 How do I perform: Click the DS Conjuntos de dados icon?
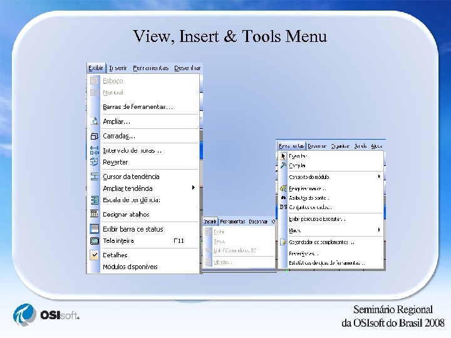point(283,207)
